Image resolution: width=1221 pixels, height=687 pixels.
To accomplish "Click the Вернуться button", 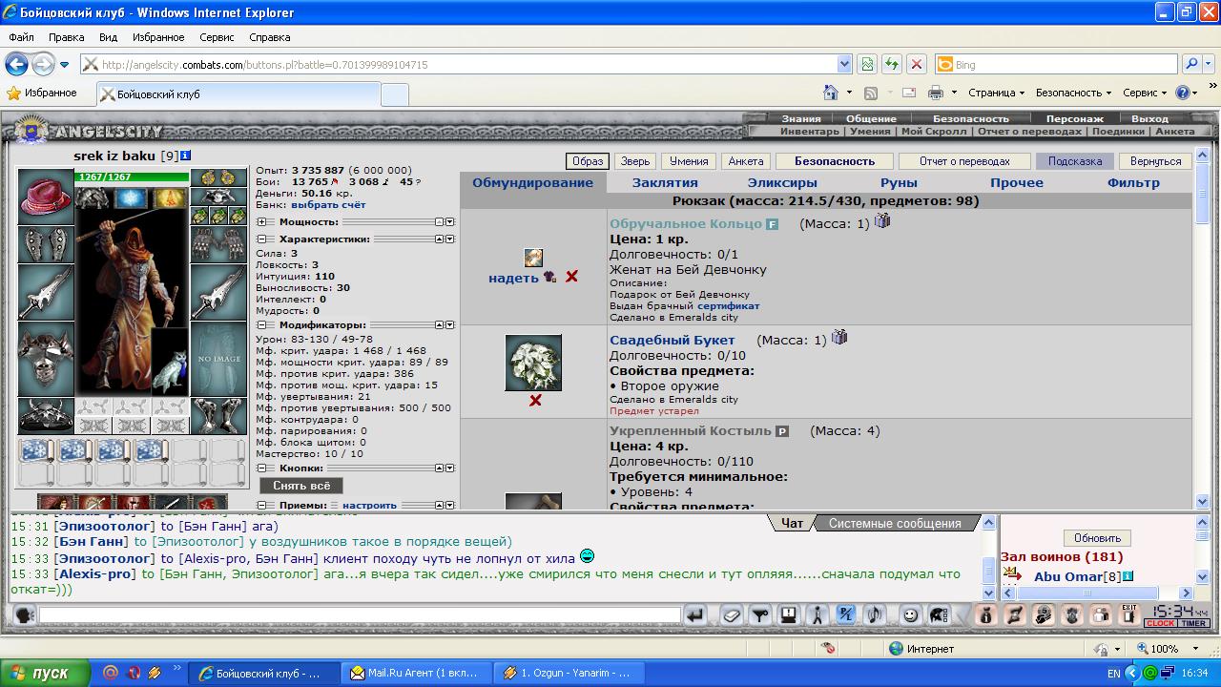I will pos(1155,161).
